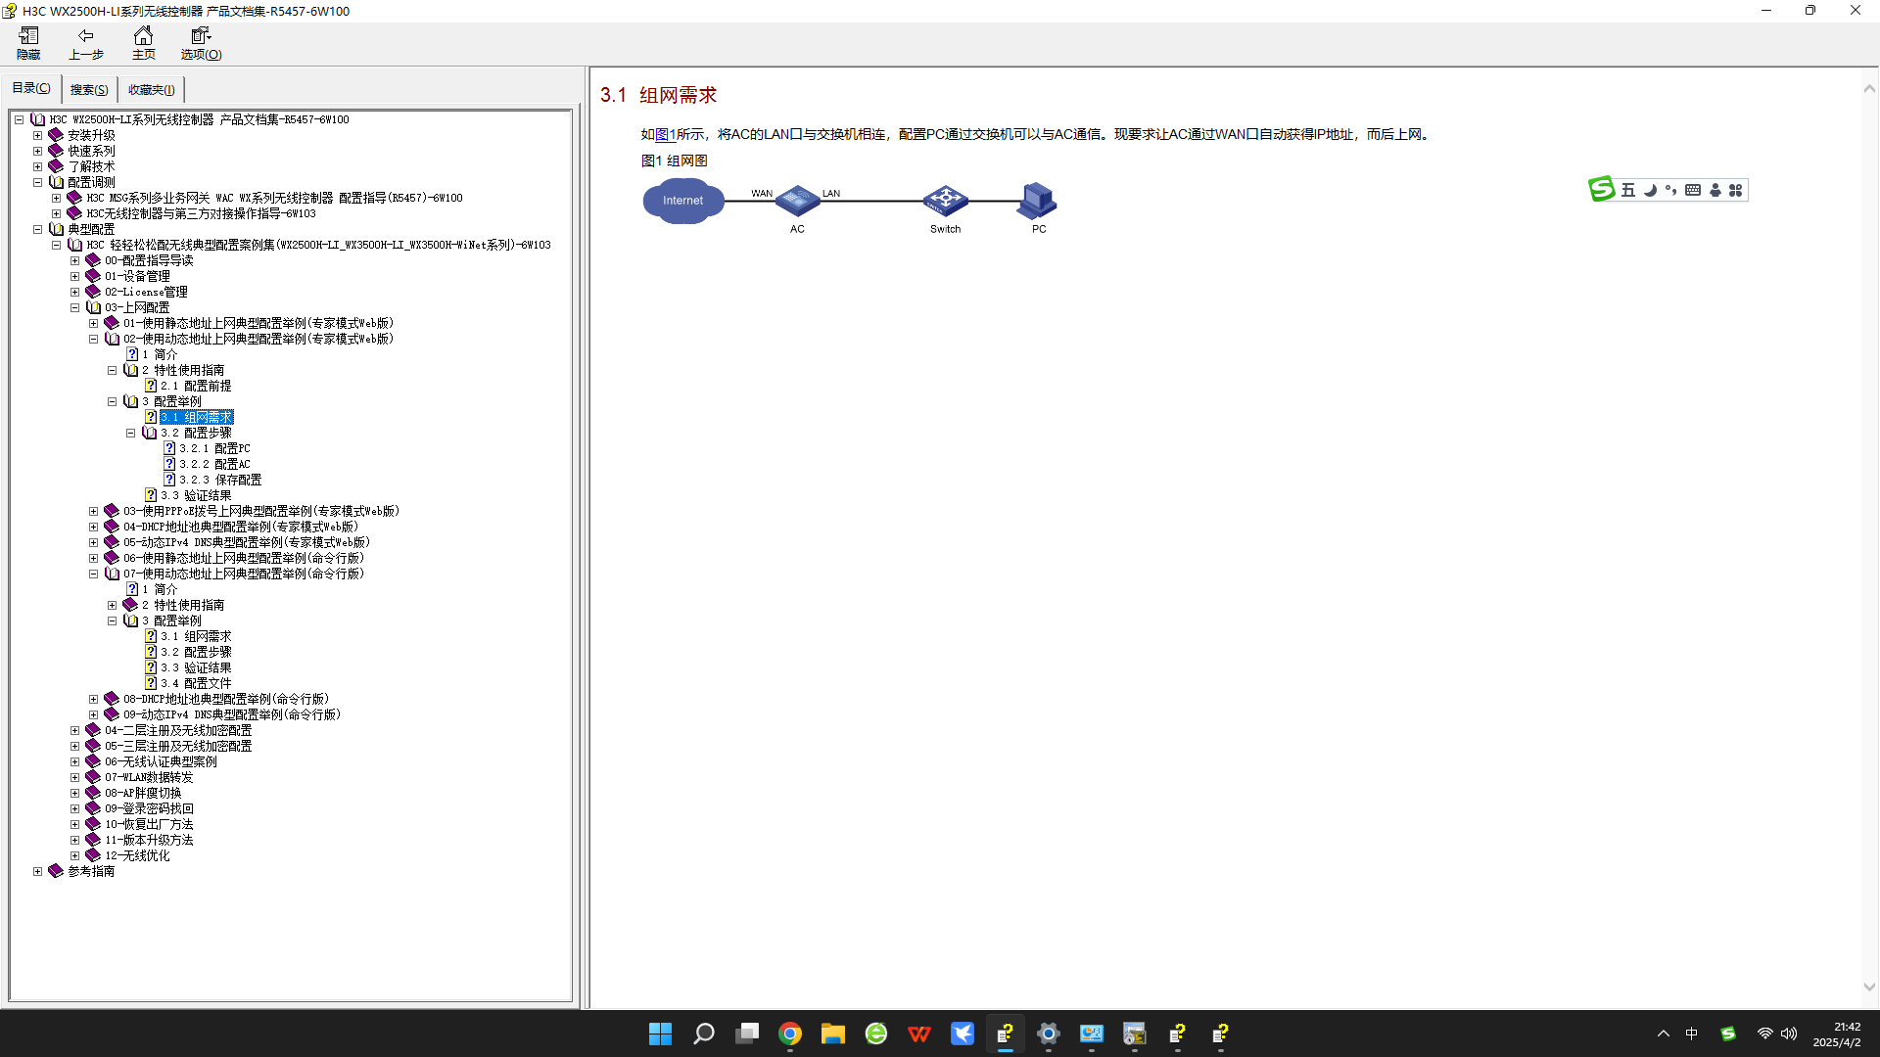This screenshot has height=1057, width=1880.
Task: Open the volume tray icon
Action: (1789, 1034)
